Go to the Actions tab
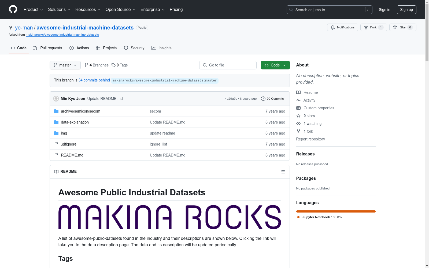This screenshot has width=429, height=268. [79, 48]
